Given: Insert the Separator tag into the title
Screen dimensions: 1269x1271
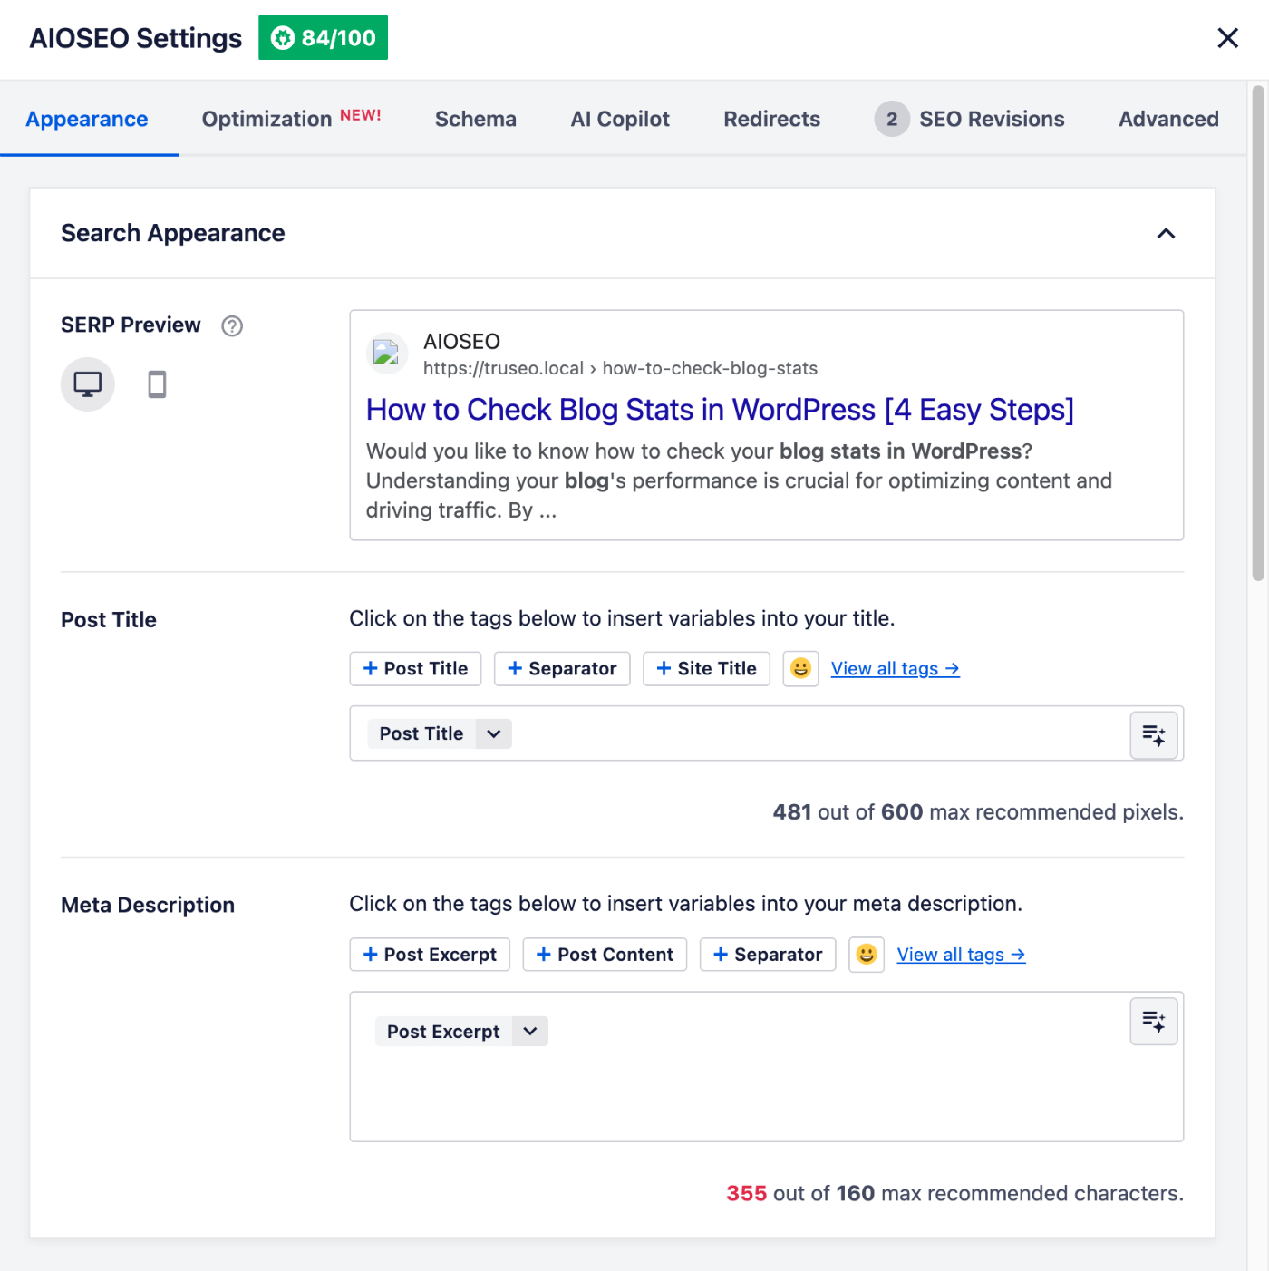Looking at the screenshot, I should pyautogui.click(x=562, y=669).
